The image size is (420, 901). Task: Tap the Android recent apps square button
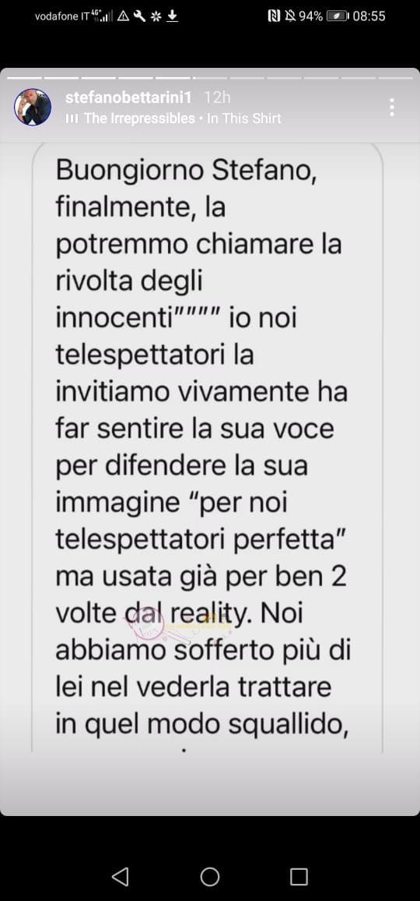(299, 876)
